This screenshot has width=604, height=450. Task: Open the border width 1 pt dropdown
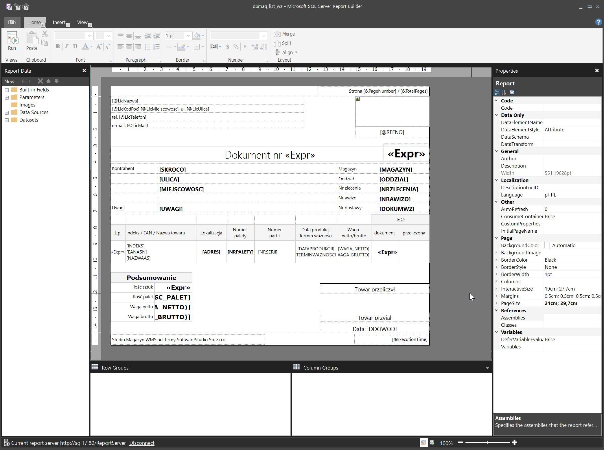click(x=188, y=36)
